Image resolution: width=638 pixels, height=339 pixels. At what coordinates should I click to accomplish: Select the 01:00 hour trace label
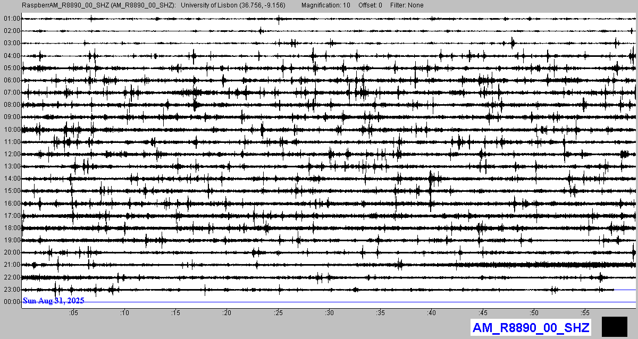point(12,19)
